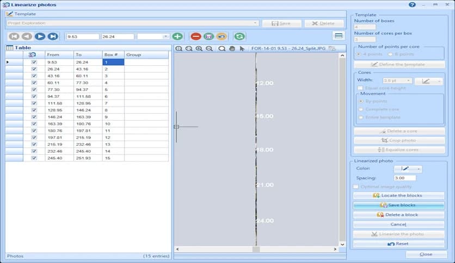Click the Linearize the photo button
This screenshot has height=263, width=455.
398,234
